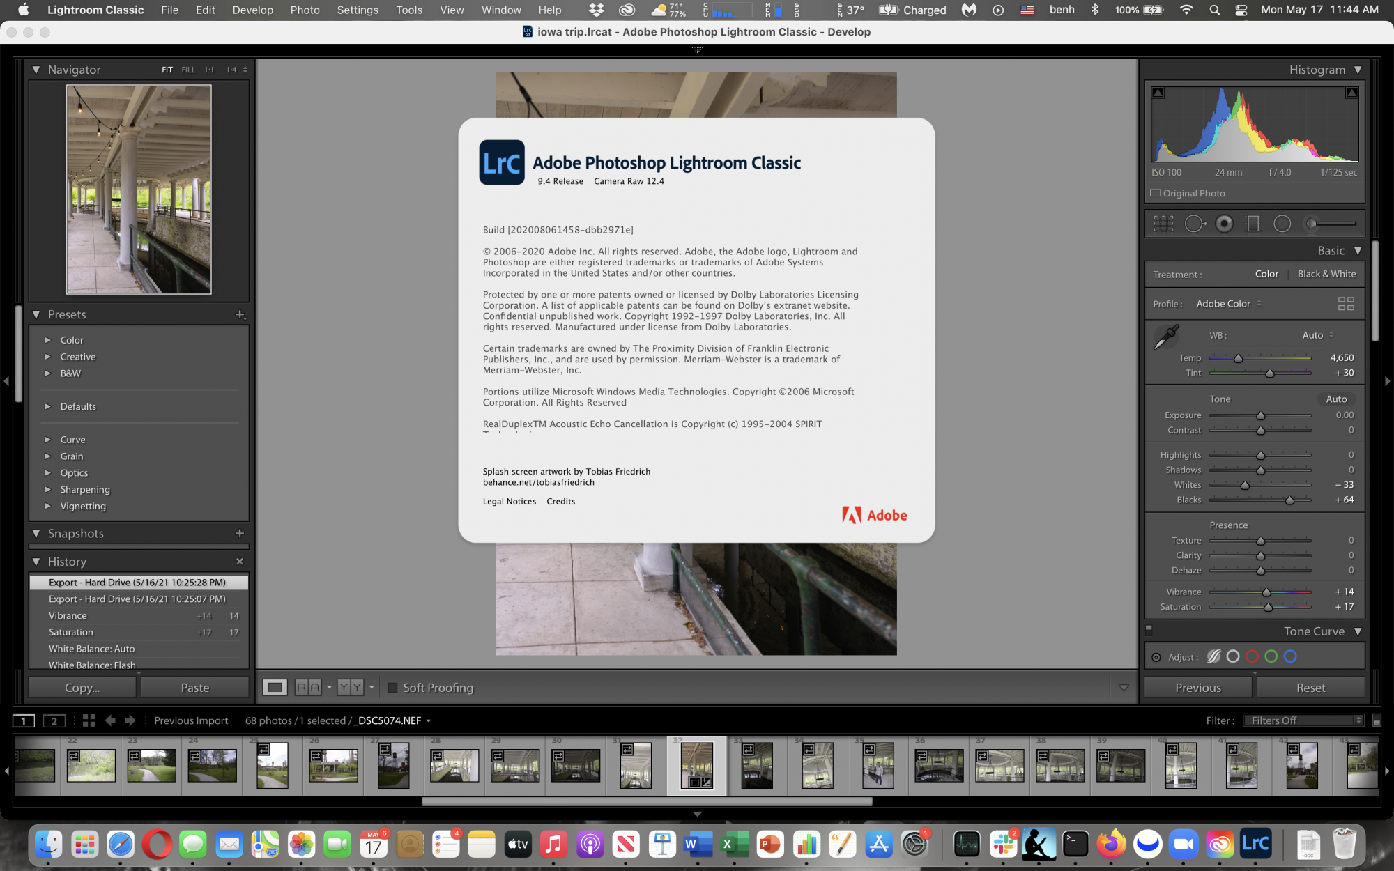Drag the Whites slider to adjust
The width and height of the screenshot is (1394, 871).
(1243, 485)
